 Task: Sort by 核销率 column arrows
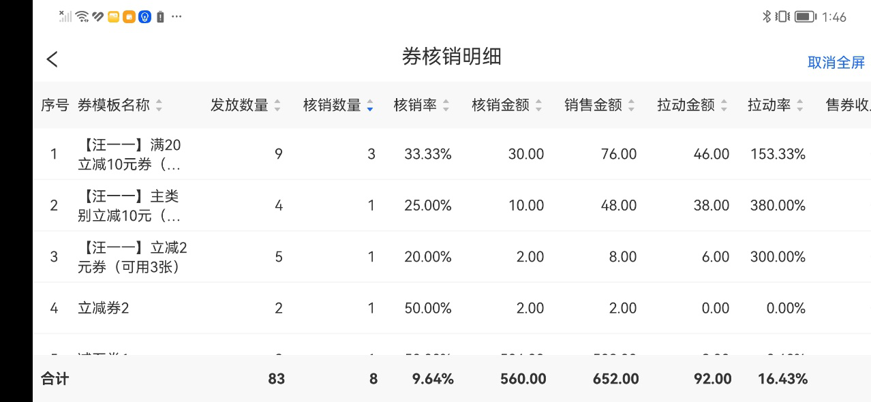tap(446, 106)
